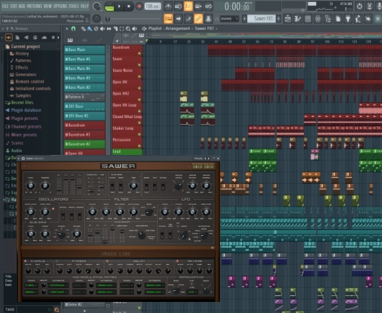
Task: Toggle loop recording icon
Action: click(208, 7)
